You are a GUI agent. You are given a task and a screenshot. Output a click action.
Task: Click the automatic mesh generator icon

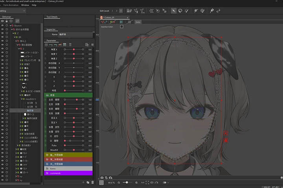(x=142, y=11)
